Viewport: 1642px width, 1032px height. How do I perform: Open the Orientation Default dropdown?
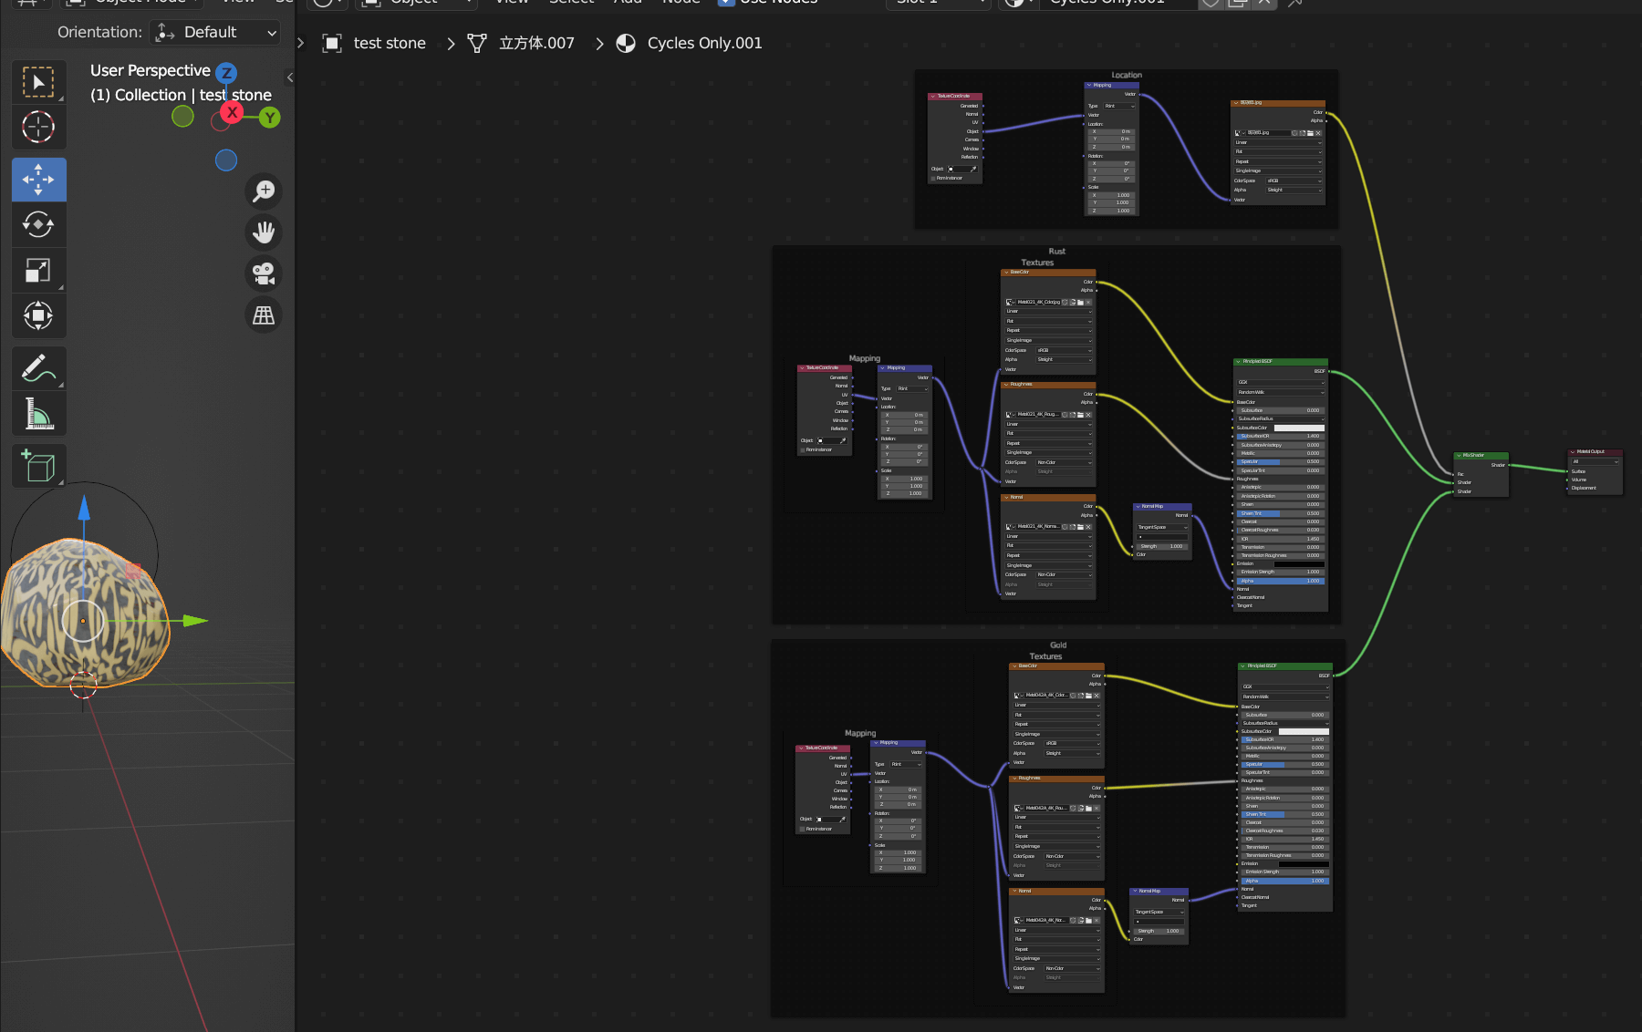point(216,32)
